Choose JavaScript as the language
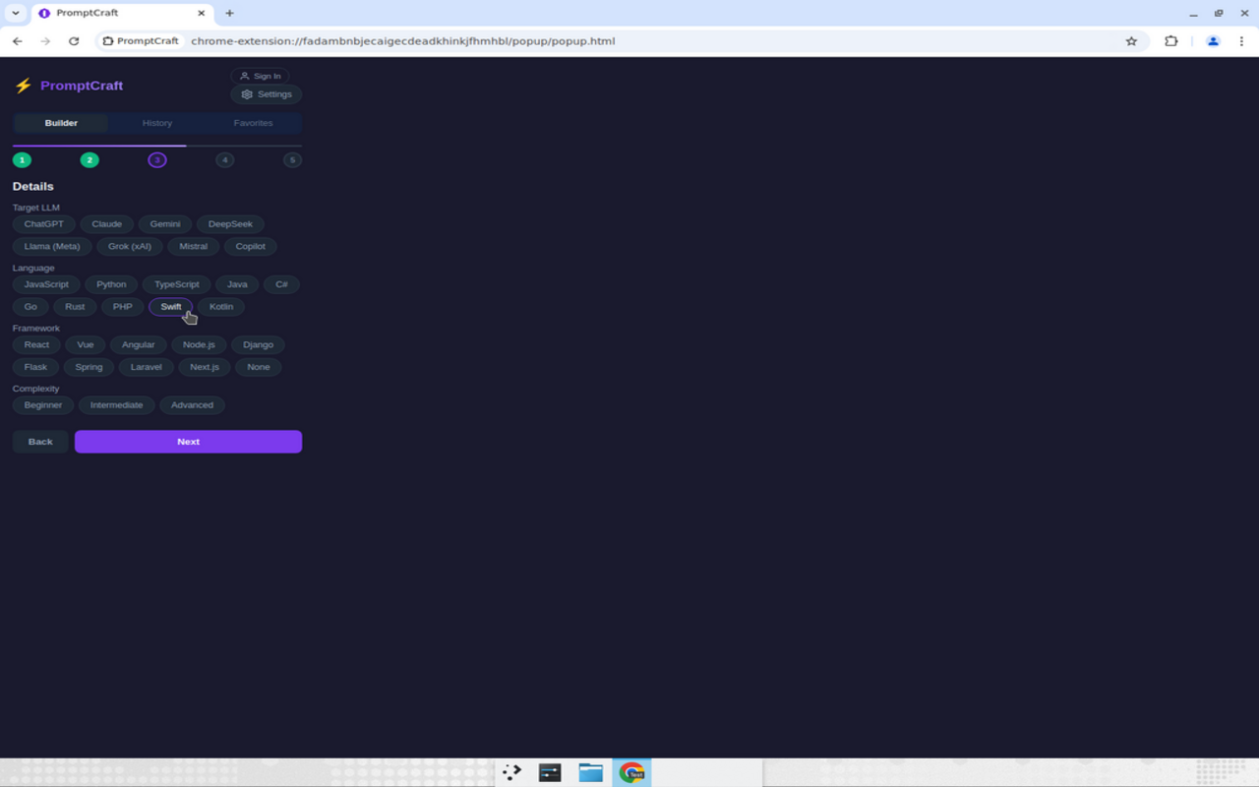Viewport: 1259px width, 787px height. (x=46, y=284)
